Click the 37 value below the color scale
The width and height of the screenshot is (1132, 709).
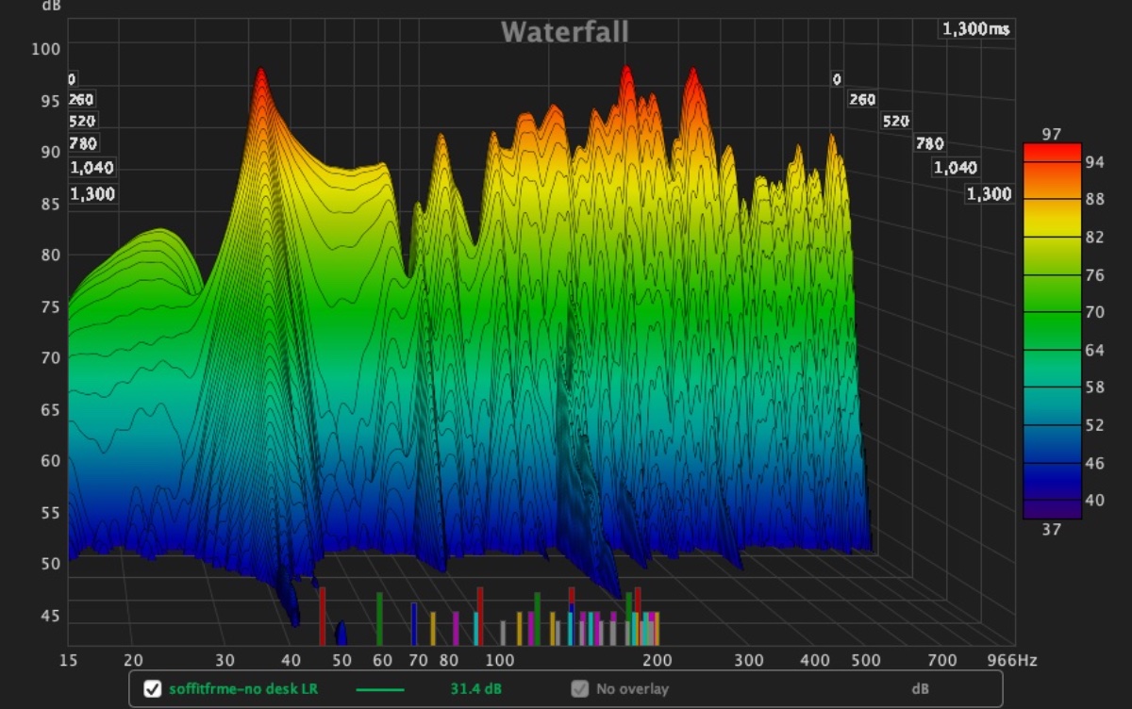pyautogui.click(x=1051, y=530)
